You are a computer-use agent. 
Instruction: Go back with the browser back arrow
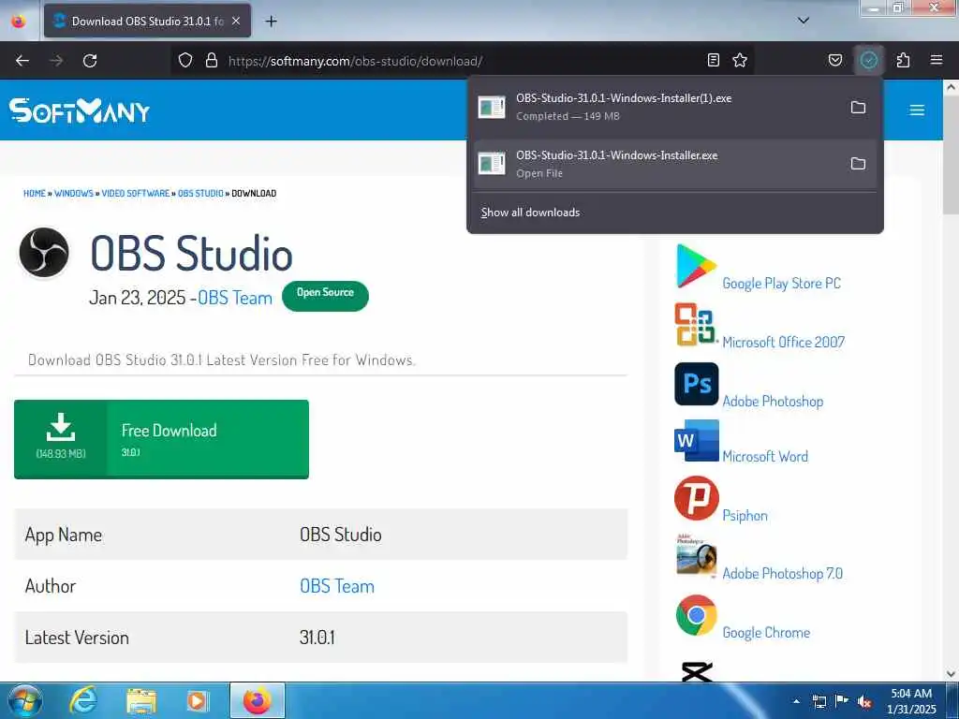click(22, 61)
